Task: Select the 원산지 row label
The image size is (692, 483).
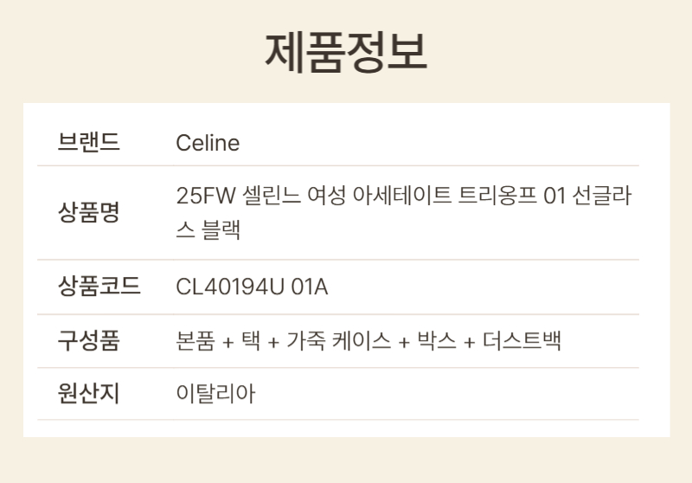Action: pyautogui.click(x=89, y=394)
